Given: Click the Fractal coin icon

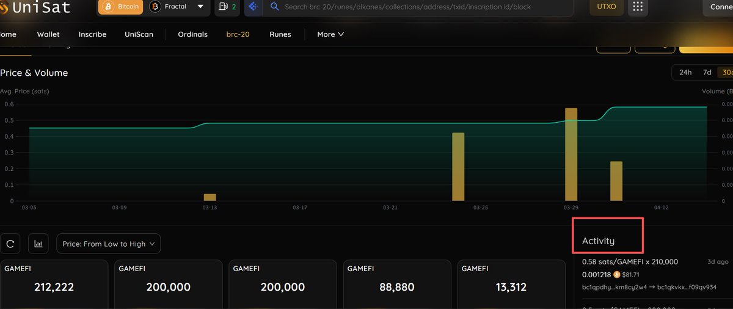Looking at the screenshot, I should pyautogui.click(x=155, y=7).
